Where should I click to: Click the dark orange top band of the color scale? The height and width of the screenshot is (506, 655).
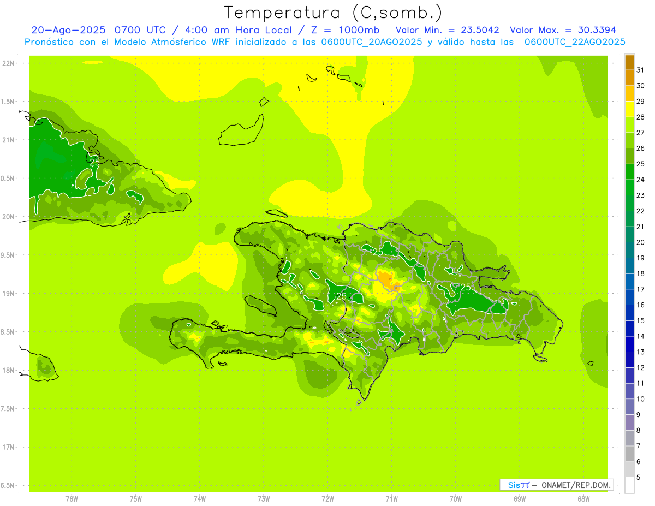coord(629,62)
